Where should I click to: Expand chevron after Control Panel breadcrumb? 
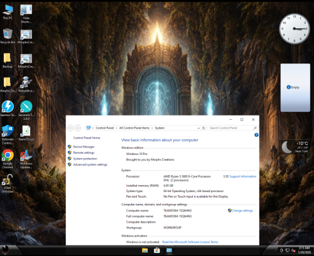pos(116,128)
